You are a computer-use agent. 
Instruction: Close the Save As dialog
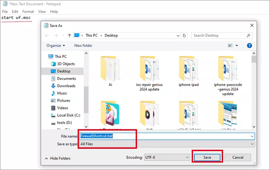252,25
